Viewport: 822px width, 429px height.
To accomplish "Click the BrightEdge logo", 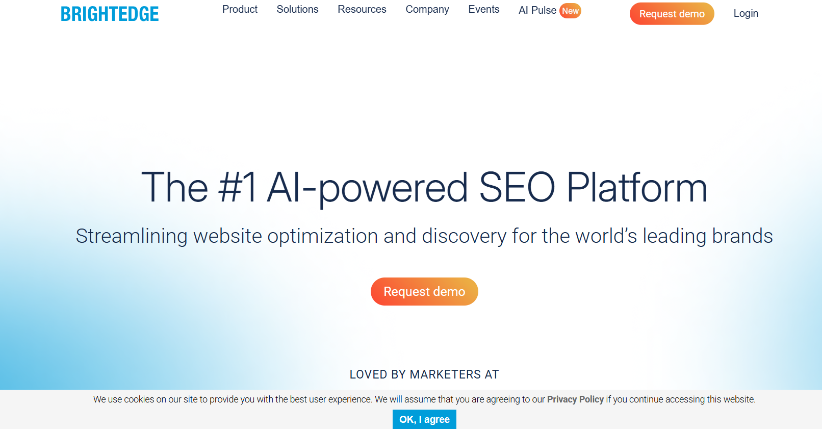I will [x=110, y=14].
